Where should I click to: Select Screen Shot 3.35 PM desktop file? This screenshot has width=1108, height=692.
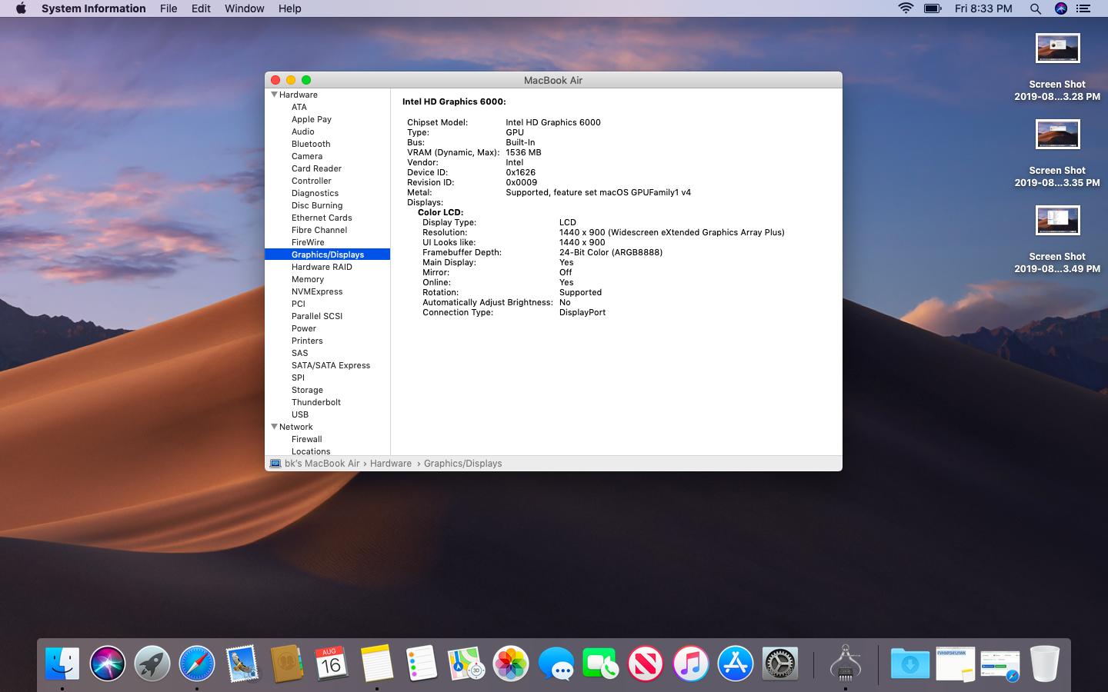point(1057,153)
